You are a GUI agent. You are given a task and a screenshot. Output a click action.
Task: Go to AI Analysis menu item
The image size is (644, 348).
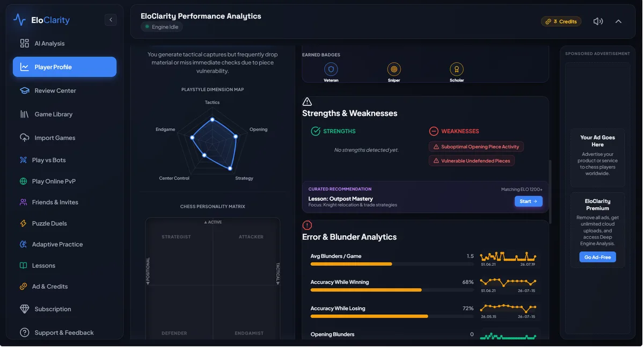[x=64, y=44]
